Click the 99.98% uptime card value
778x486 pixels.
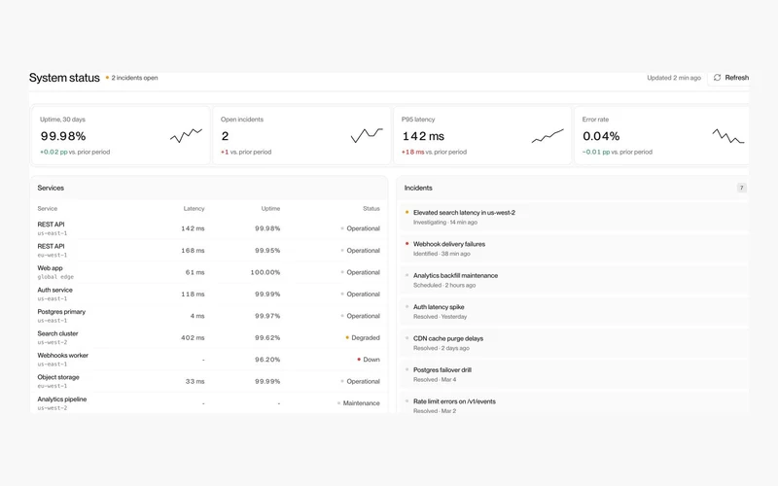[x=63, y=136]
